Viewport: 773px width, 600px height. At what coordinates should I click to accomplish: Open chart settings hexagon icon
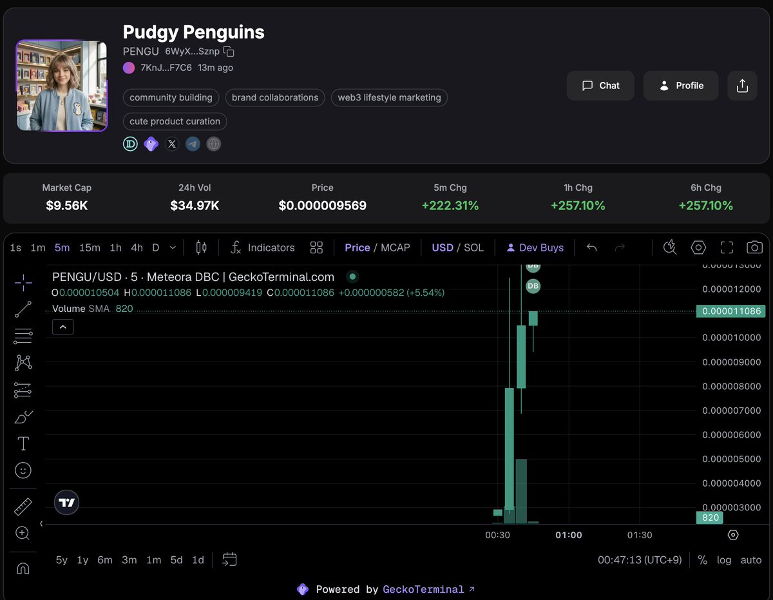tap(698, 247)
